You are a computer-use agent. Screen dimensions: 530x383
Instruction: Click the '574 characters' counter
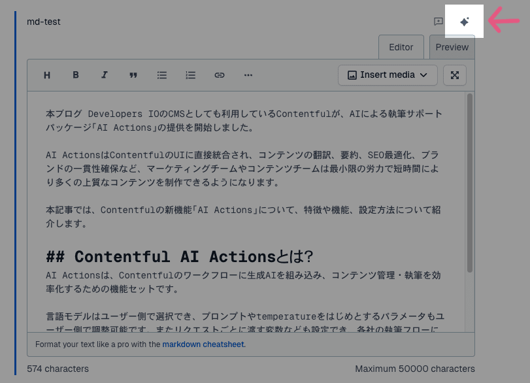click(x=58, y=369)
